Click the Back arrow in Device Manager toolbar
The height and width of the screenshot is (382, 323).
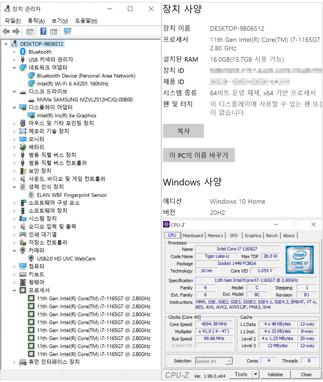[6, 31]
